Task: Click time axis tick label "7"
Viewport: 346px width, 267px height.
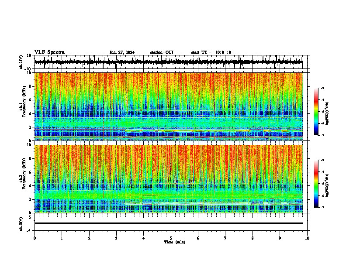Action: [225, 238]
